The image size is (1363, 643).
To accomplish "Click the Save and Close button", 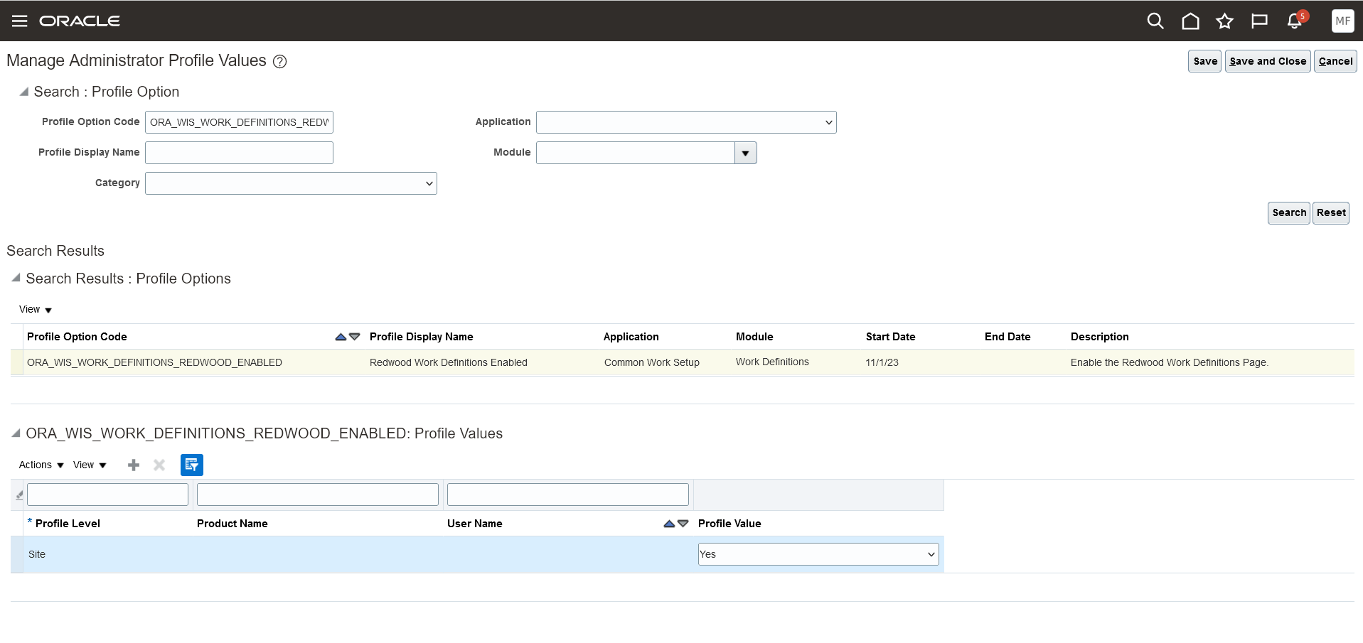I will point(1267,61).
